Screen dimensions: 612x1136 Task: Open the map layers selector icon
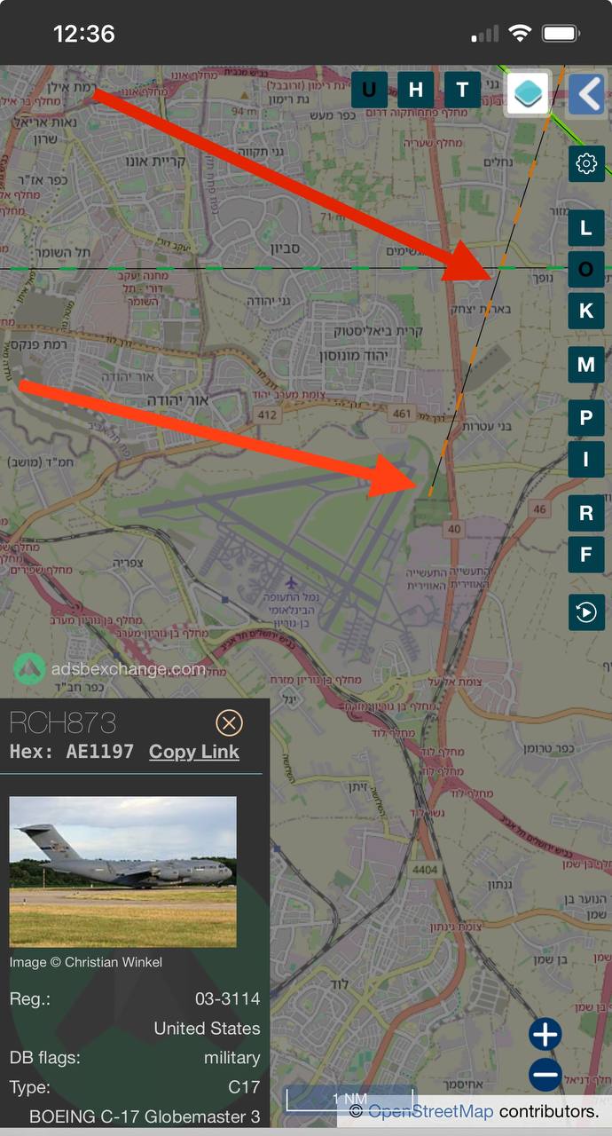pyautogui.click(x=528, y=93)
